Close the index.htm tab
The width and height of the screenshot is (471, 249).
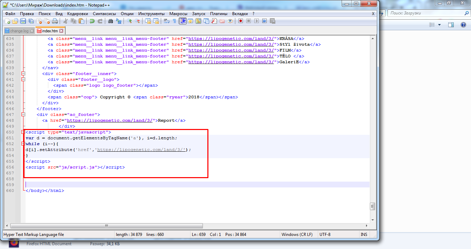point(61,31)
